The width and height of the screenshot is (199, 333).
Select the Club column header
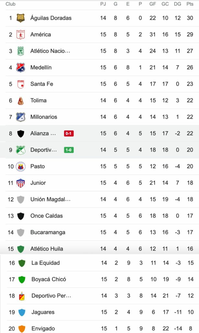tap(11, 4)
